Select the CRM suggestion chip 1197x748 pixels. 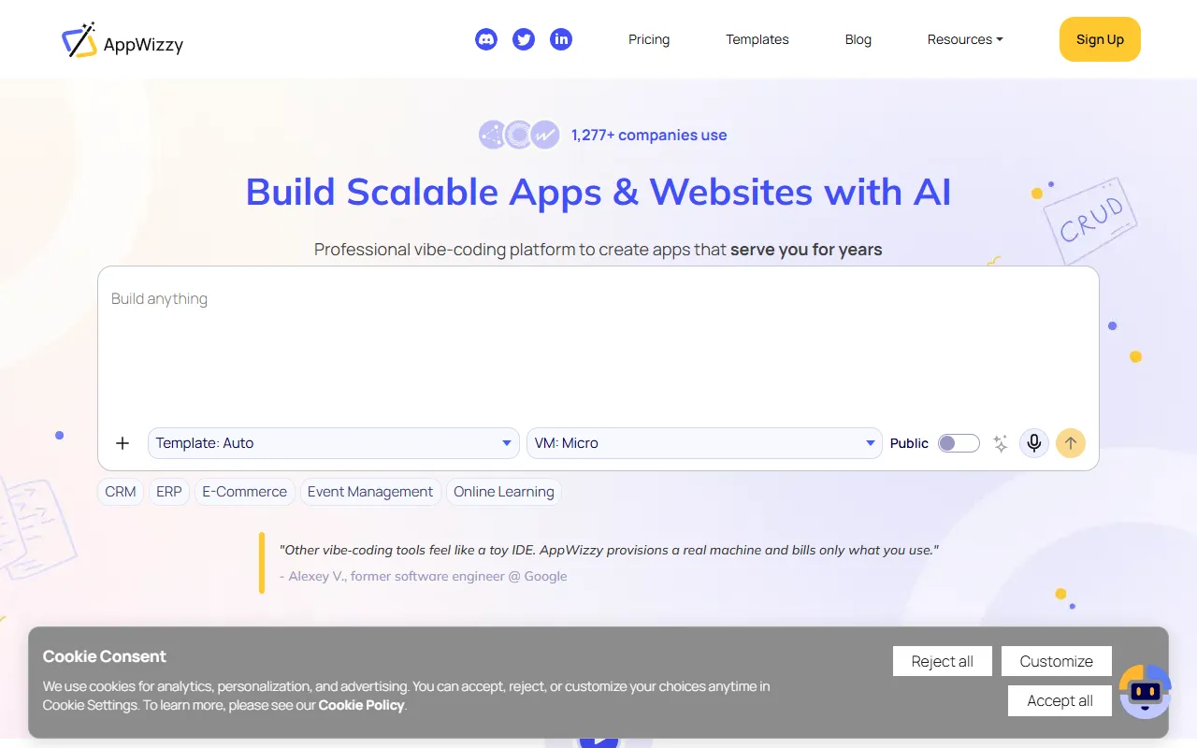point(121,492)
